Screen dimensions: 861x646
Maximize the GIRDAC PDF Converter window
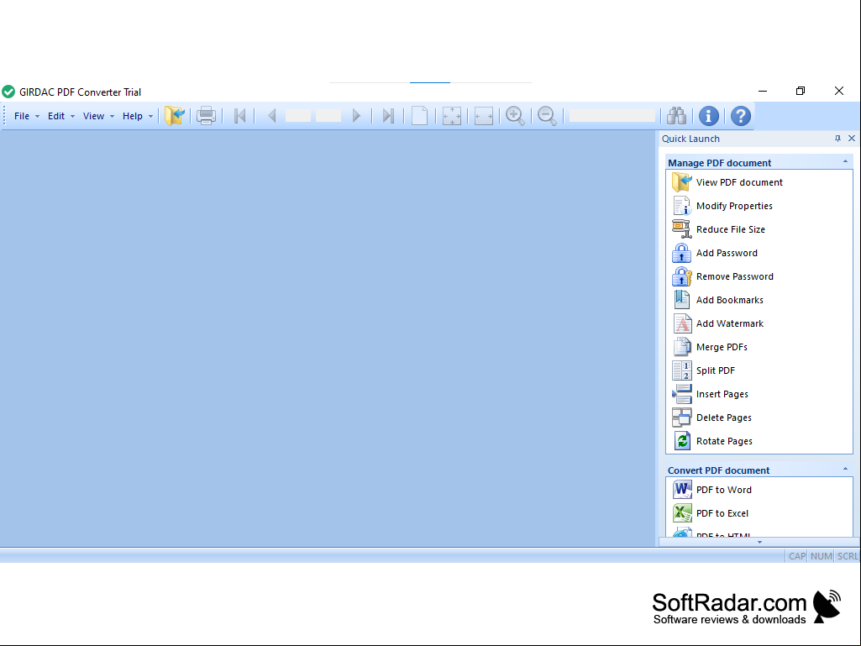point(801,92)
